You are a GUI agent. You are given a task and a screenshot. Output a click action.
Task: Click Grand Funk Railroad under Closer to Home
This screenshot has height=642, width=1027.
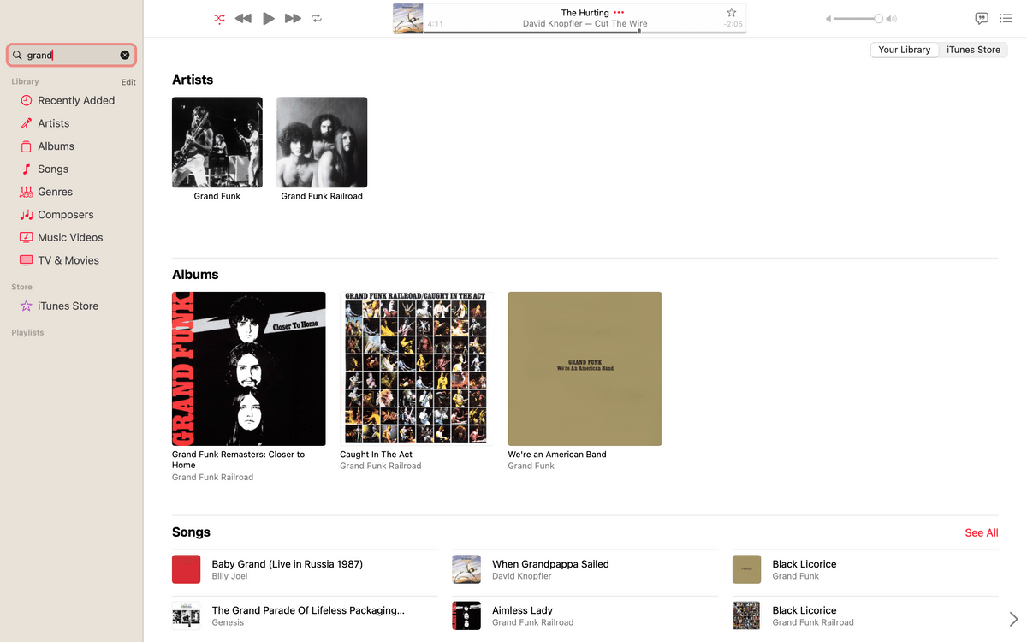coord(212,478)
